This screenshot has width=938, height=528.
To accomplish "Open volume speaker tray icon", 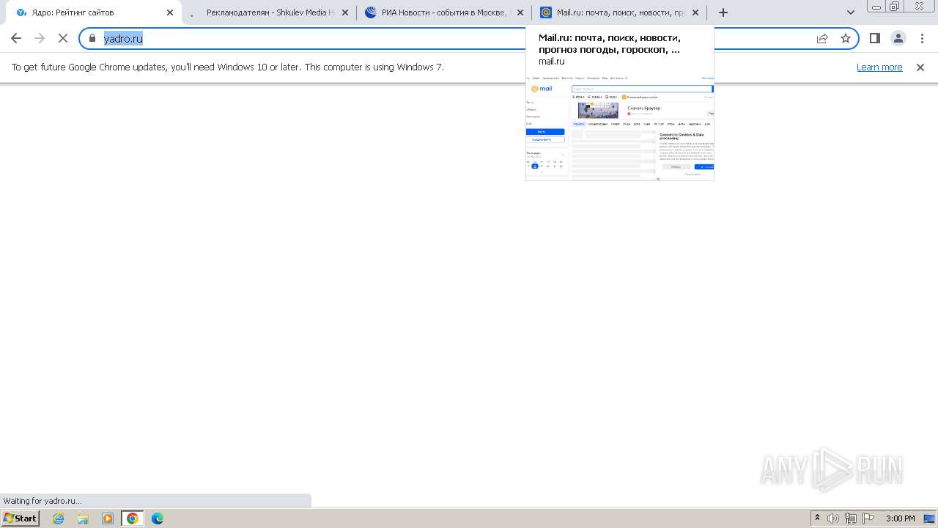I will (x=833, y=518).
